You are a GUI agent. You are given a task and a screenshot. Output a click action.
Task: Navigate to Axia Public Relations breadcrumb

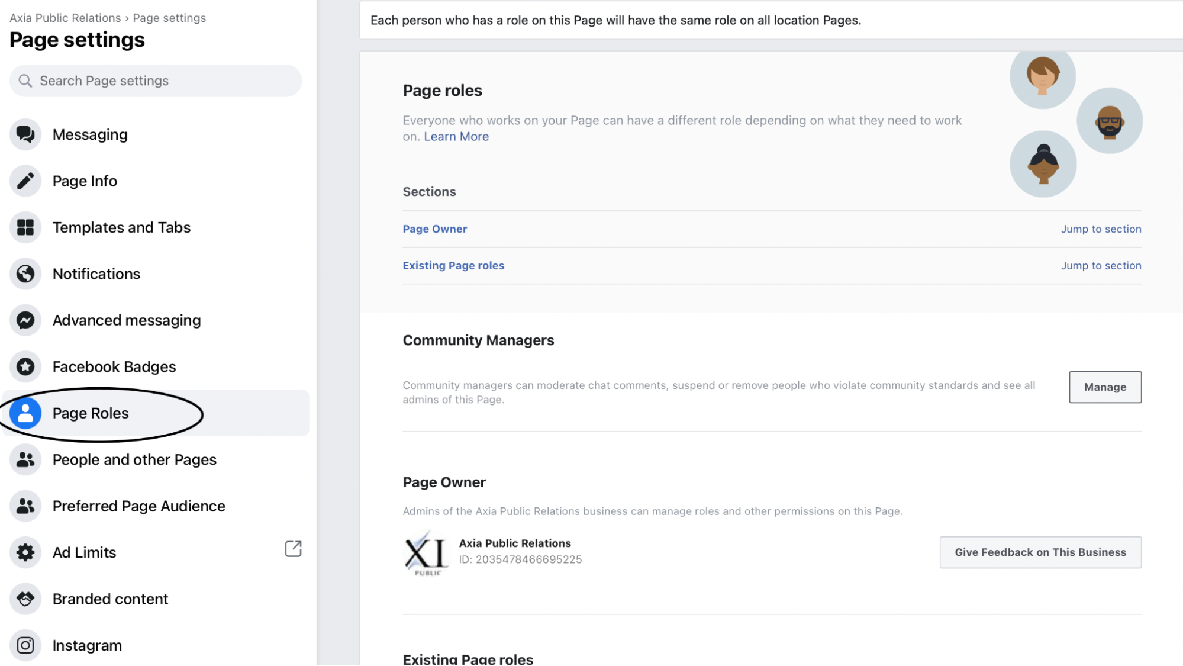[65, 18]
